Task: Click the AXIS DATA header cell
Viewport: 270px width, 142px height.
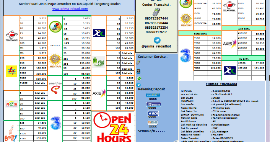Action: click(x=244, y=29)
